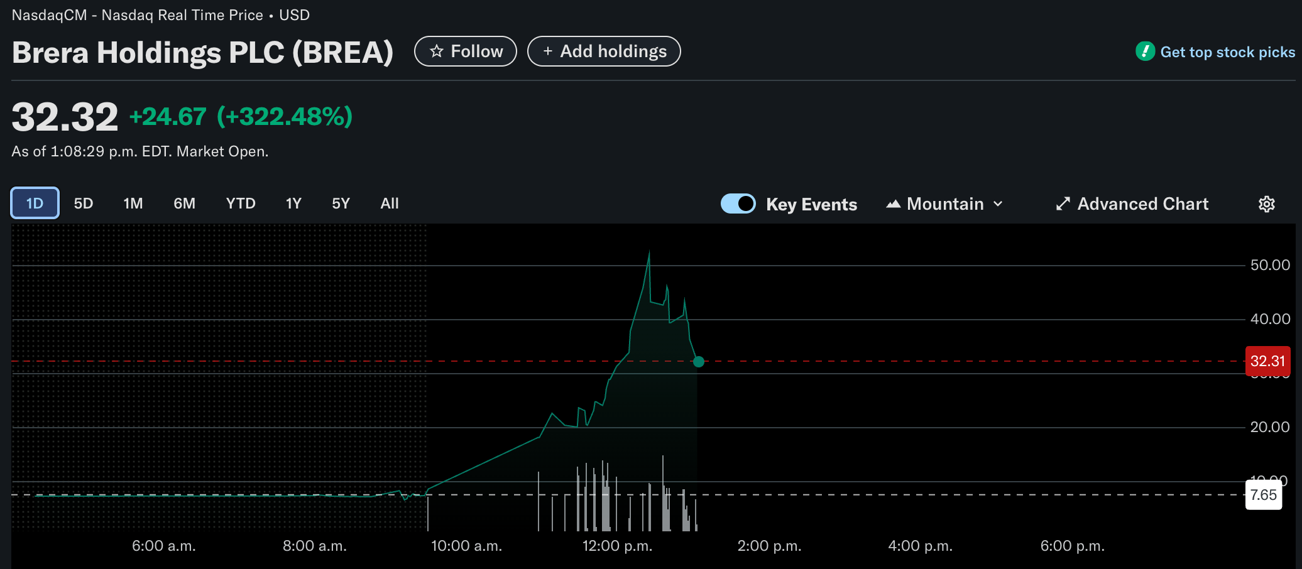Switch chart to 1Y range
The width and height of the screenshot is (1302, 569).
click(293, 203)
